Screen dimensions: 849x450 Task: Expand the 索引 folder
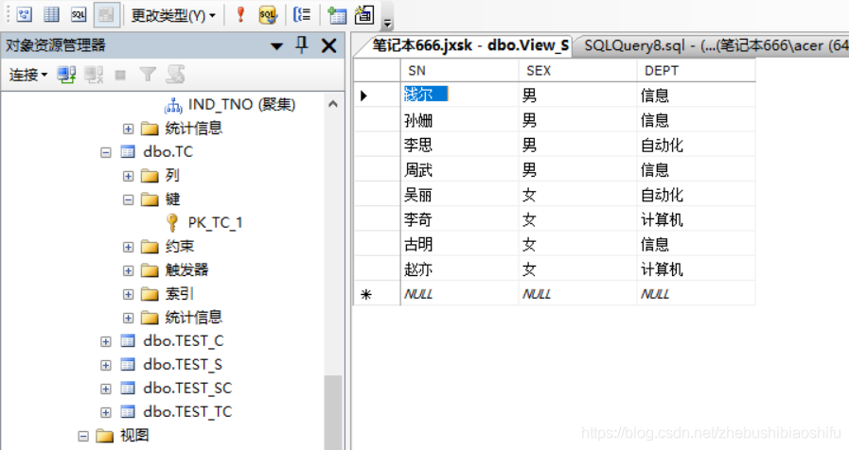(x=128, y=294)
